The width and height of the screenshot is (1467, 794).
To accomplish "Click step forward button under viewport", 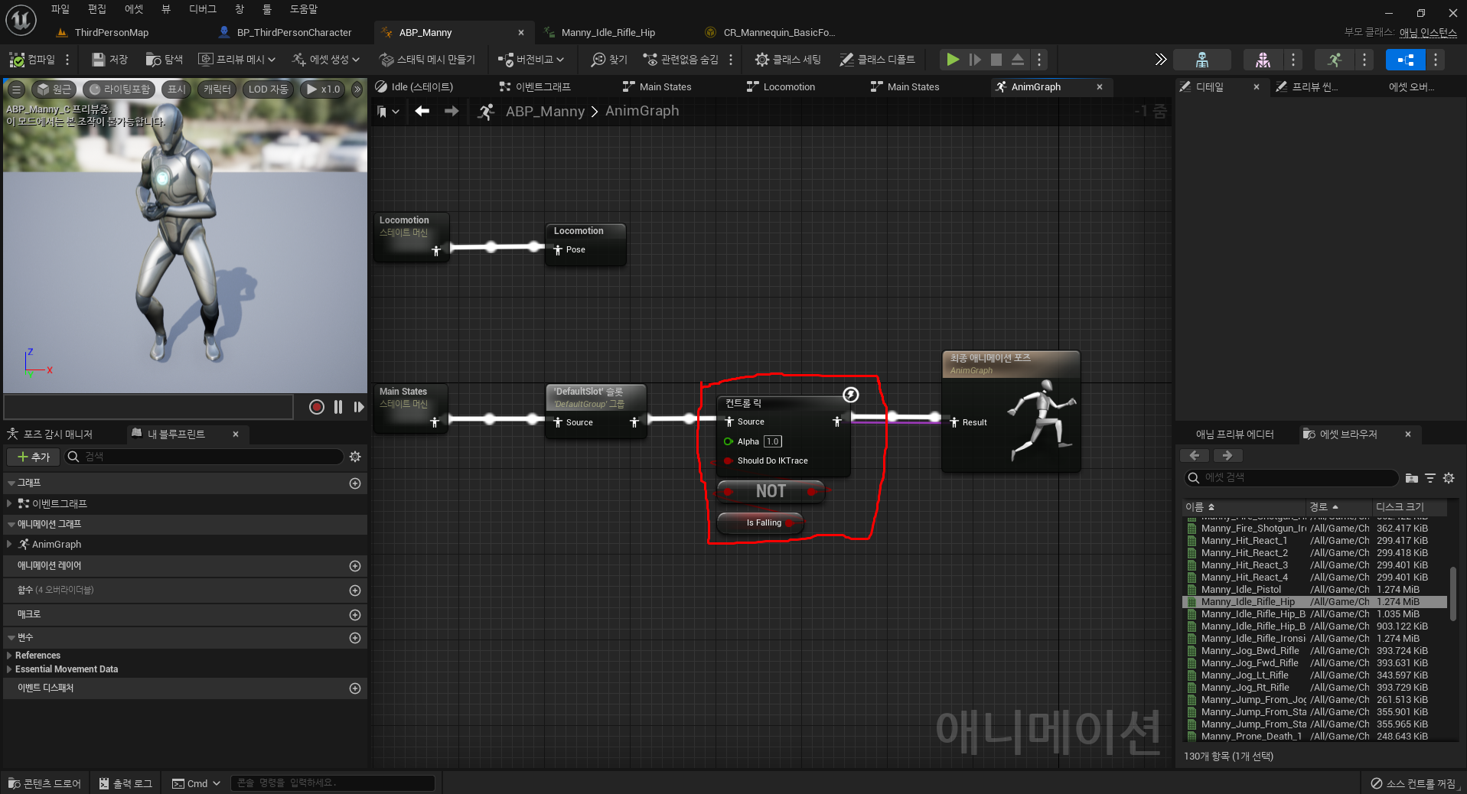I will [x=359, y=407].
